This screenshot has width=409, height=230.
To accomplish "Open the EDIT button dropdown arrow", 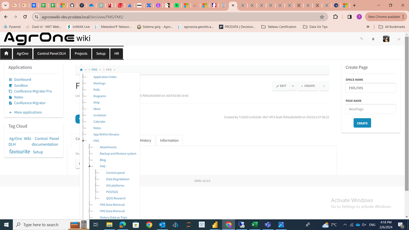I will (x=293, y=86).
